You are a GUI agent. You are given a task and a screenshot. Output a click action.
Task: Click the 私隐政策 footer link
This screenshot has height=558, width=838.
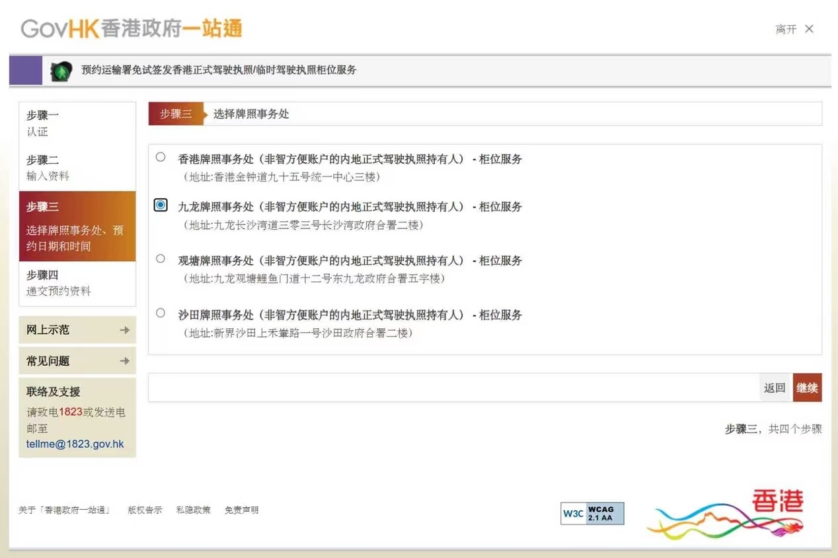(193, 510)
